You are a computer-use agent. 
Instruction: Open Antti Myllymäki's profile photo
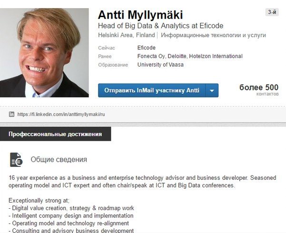click(44, 52)
